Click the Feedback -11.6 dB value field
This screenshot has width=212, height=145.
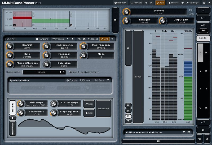[64, 55]
